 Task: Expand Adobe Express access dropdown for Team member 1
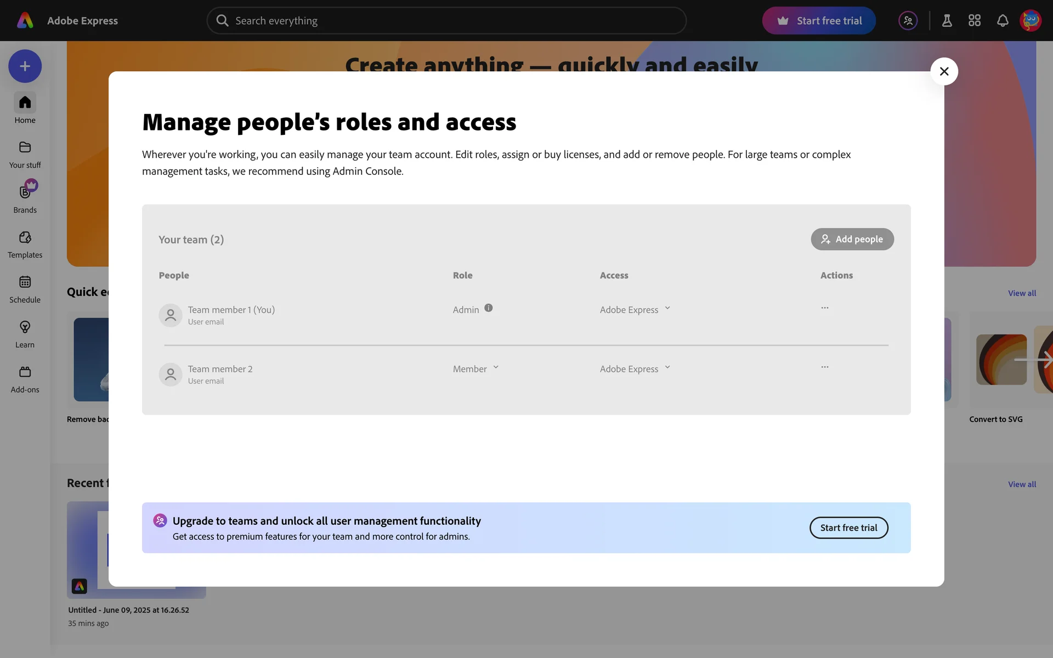coord(635,309)
